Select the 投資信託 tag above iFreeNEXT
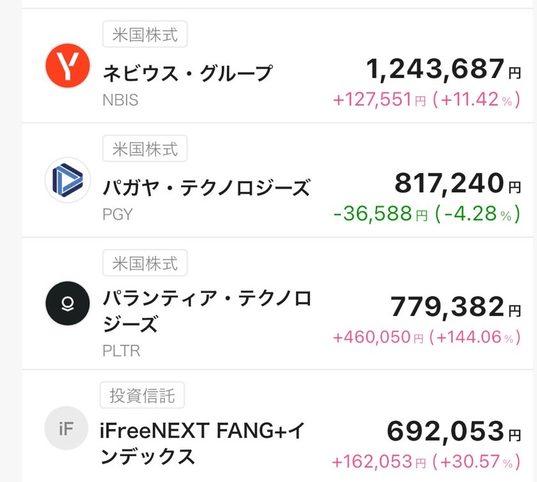Viewport: 537px width, 482px height. pyautogui.click(x=142, y=396)
